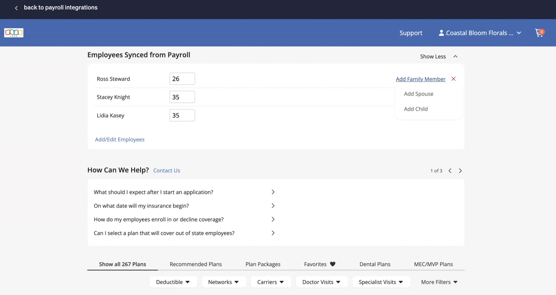Open Carriers filter dropdown
Viewport: 556px width, 295px height.
[271, 282]
